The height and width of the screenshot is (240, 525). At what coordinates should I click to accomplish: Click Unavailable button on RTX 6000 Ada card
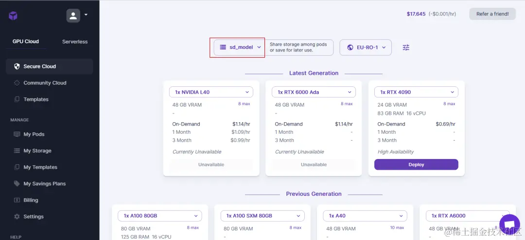click(x=314, y=164)
